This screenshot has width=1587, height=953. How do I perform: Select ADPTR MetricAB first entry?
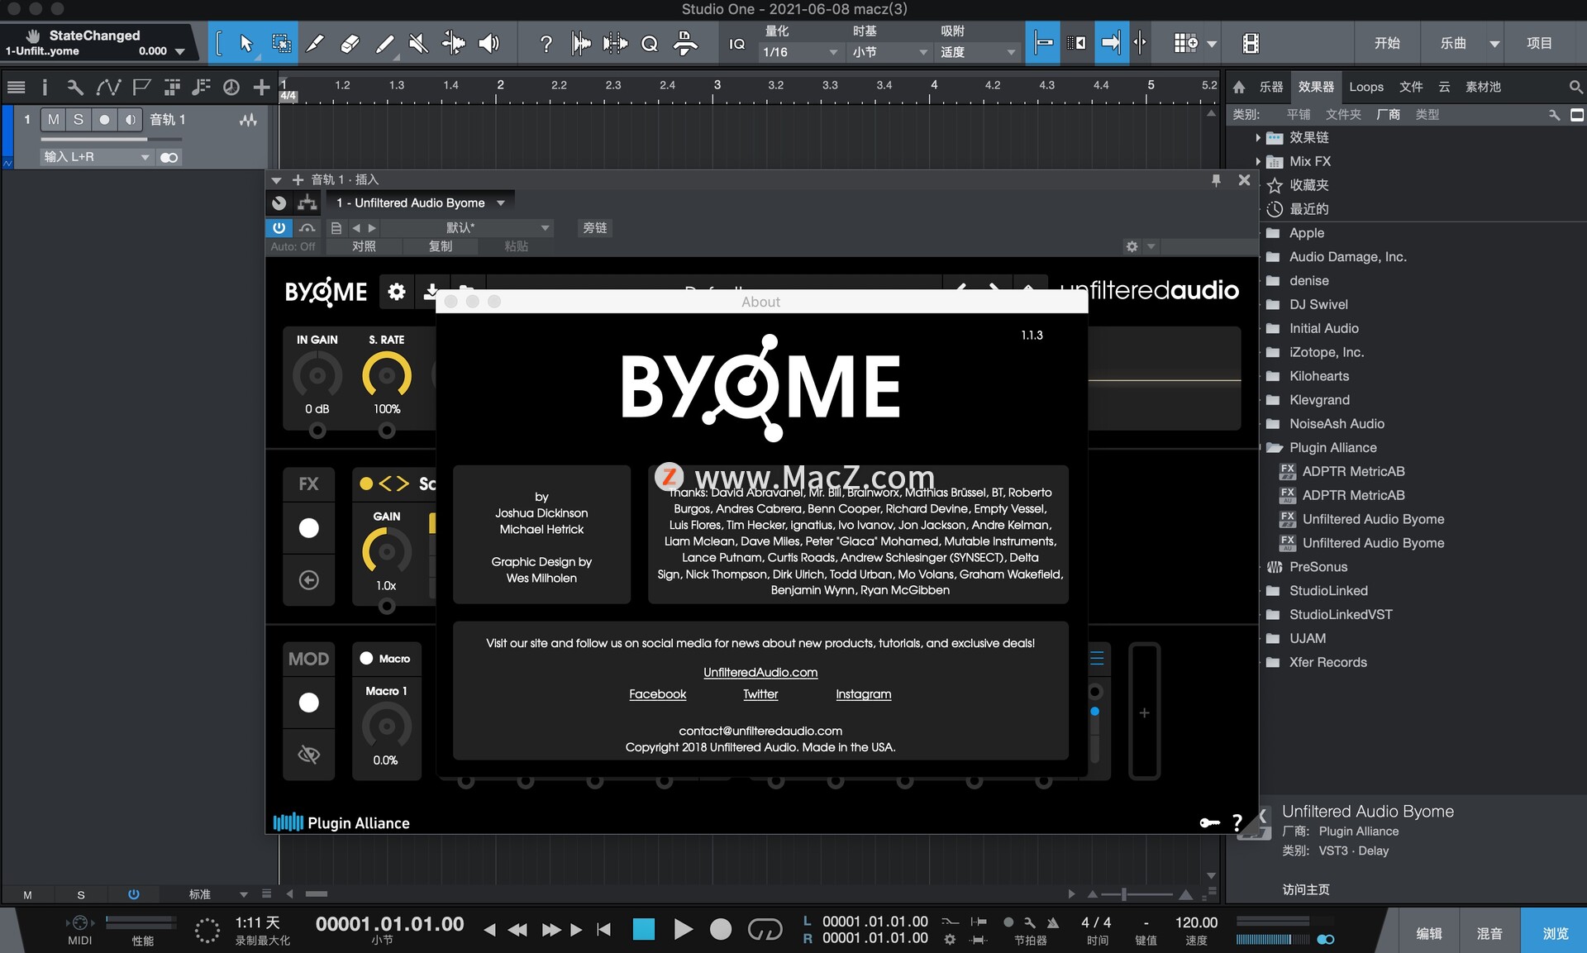point(1353,471)
